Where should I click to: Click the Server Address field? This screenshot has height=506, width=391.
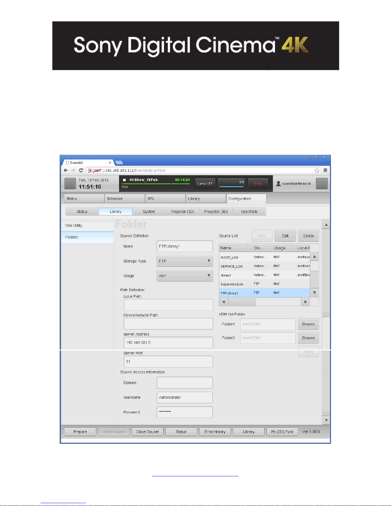(168, 343)
